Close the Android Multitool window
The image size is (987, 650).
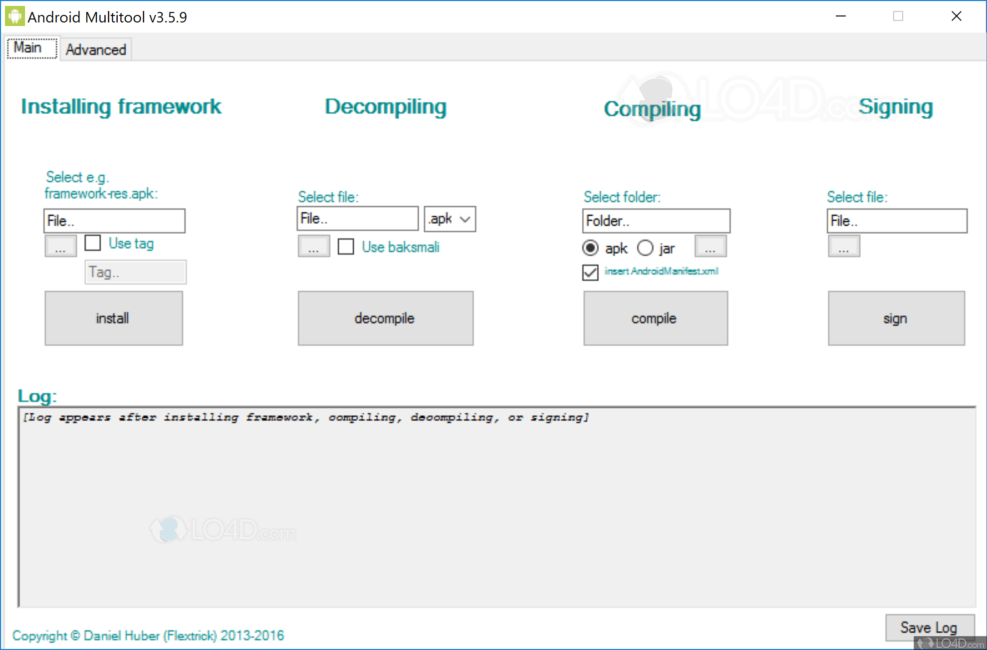[956, 16]
